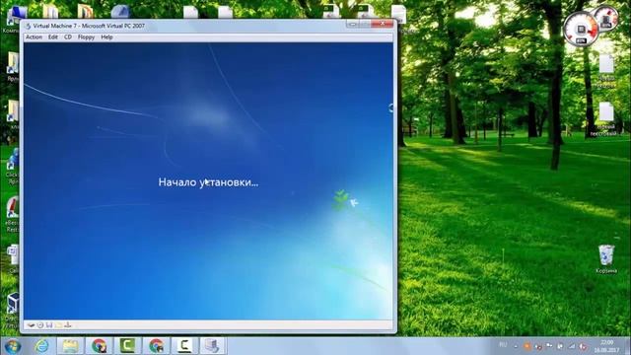
Task: Click the CD drive status icon
Action: pyautogui.click(x=40, y=325)
